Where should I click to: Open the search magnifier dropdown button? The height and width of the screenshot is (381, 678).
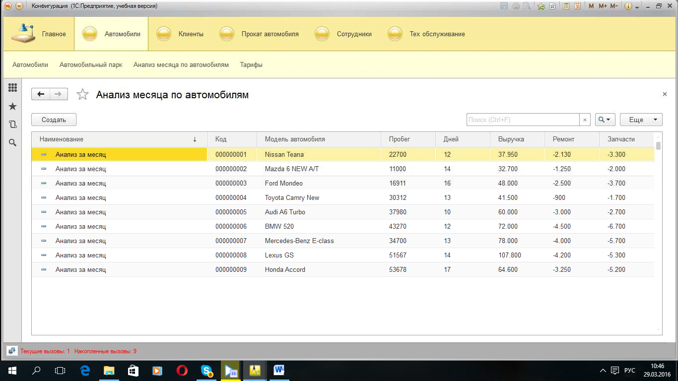point(605,120)
